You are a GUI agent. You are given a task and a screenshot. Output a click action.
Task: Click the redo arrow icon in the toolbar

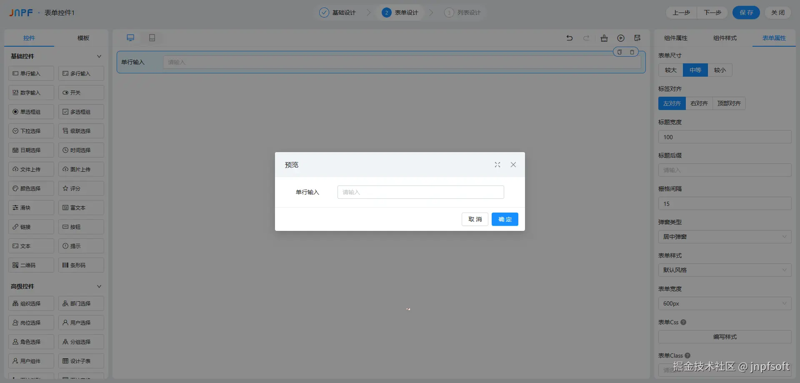pyautogui.click(x=586, y=38)
